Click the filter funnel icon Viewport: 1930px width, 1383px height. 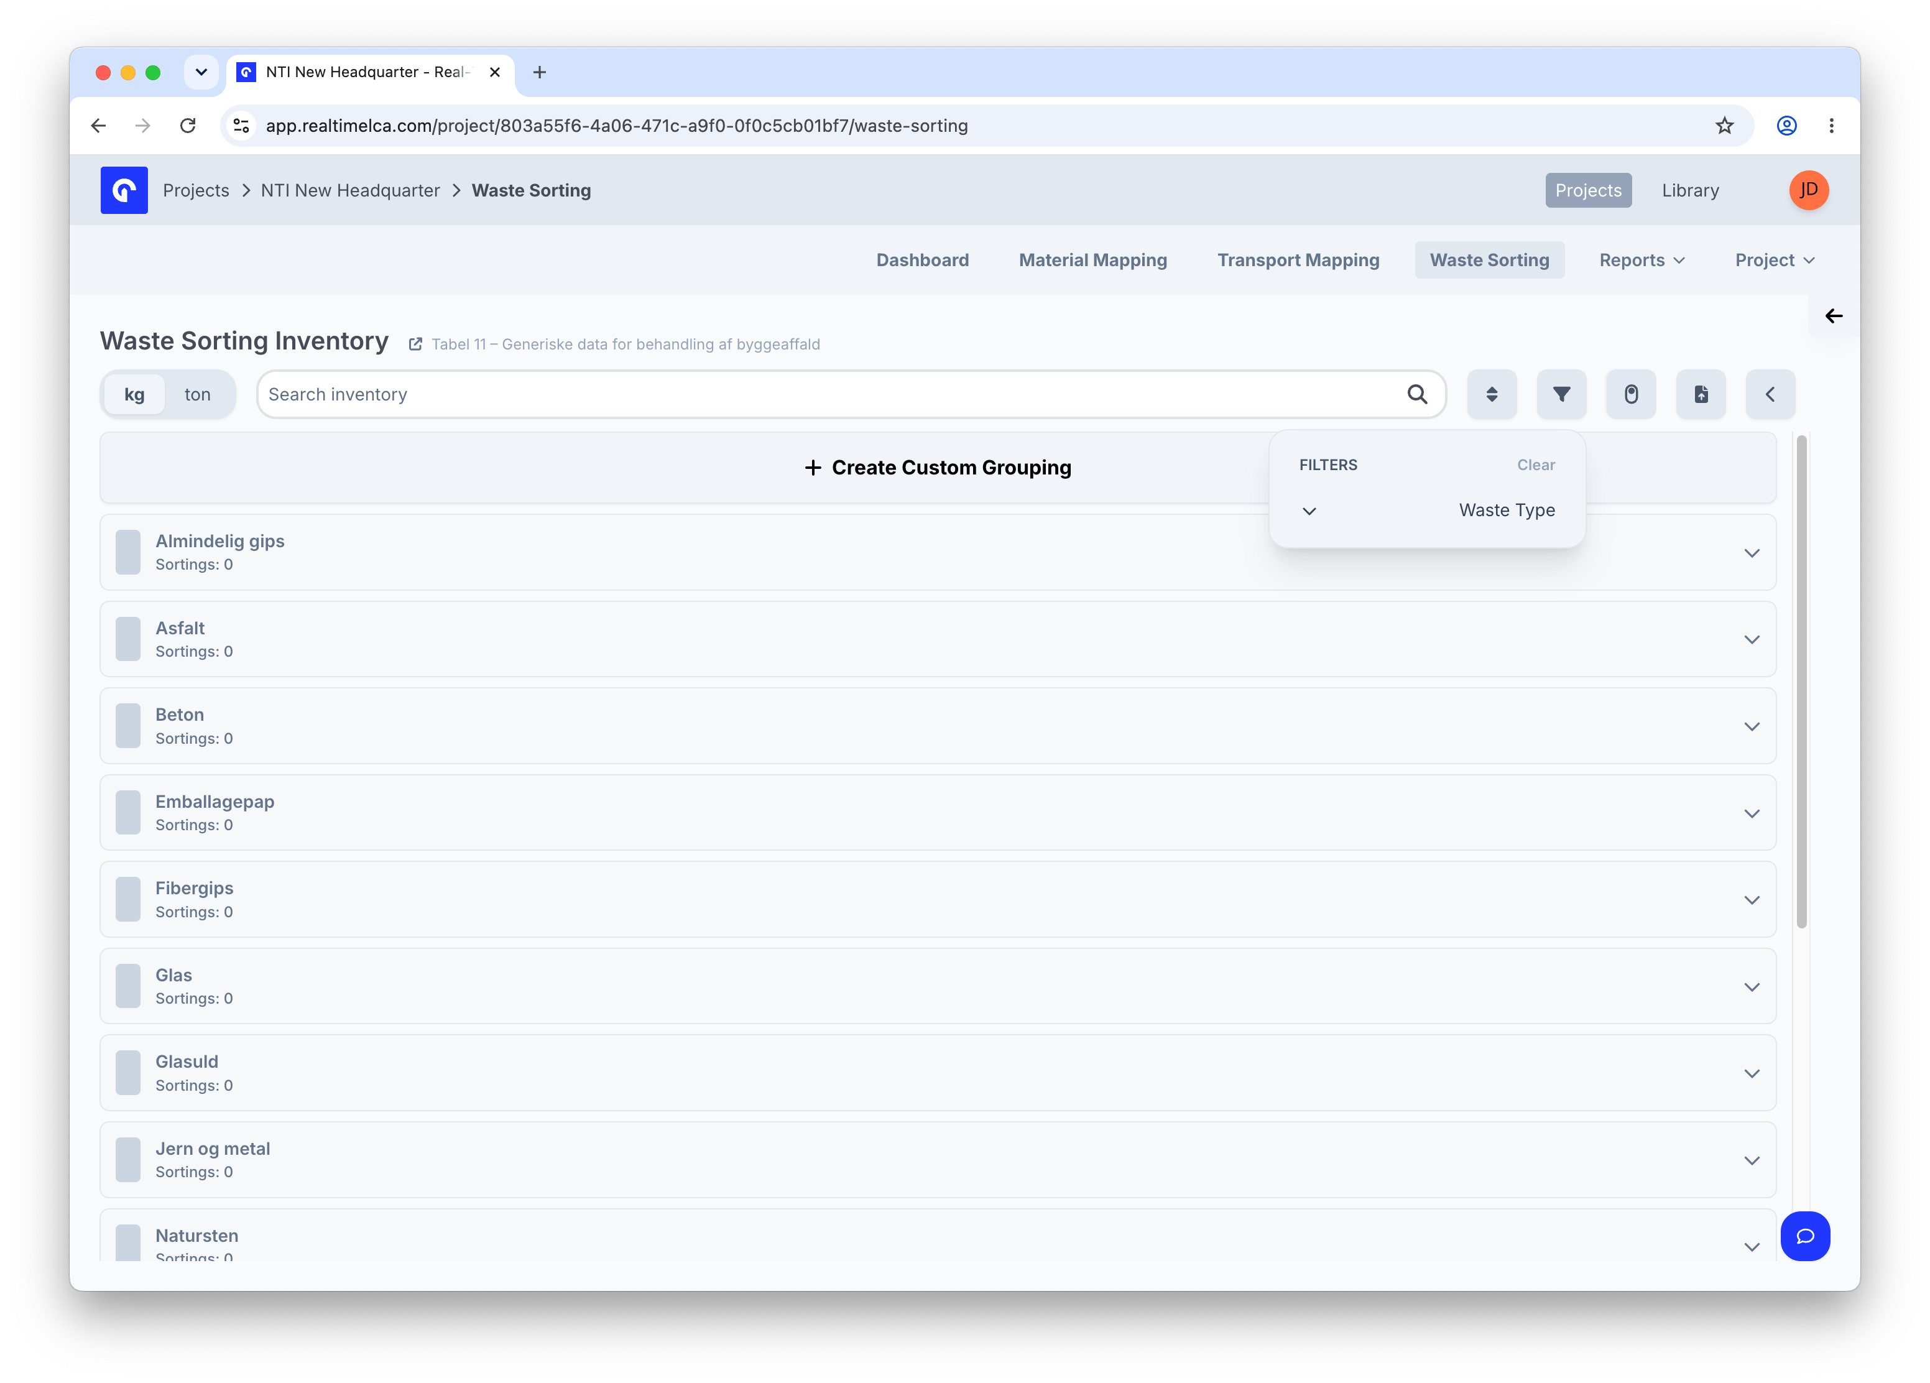(x=1561, y=394)
